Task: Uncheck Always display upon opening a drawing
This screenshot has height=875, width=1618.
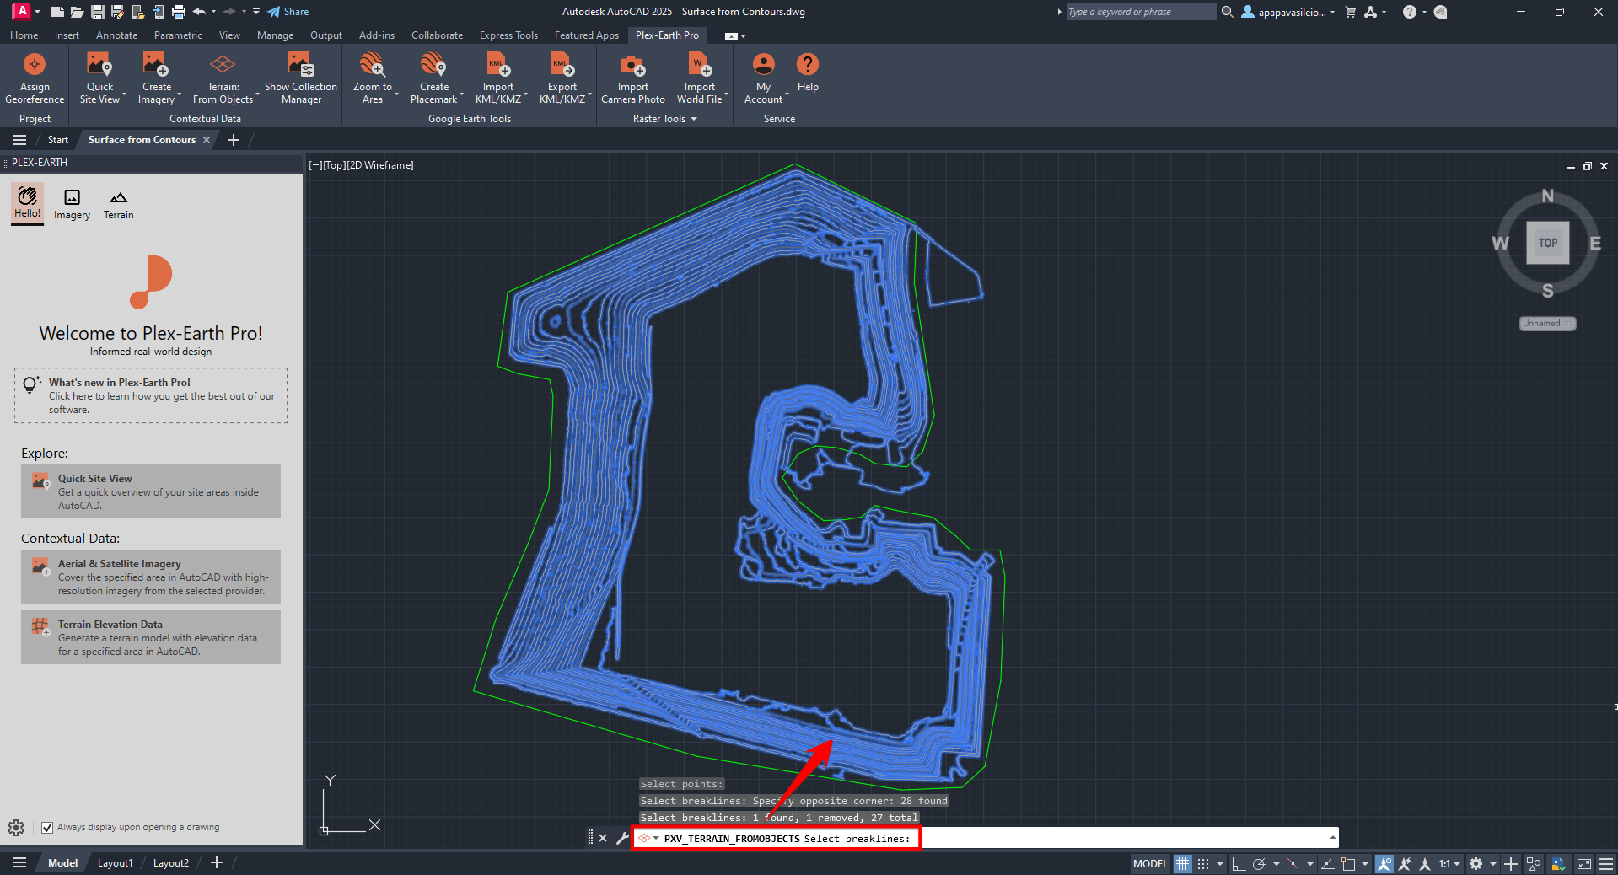Action: coord(47,828)
